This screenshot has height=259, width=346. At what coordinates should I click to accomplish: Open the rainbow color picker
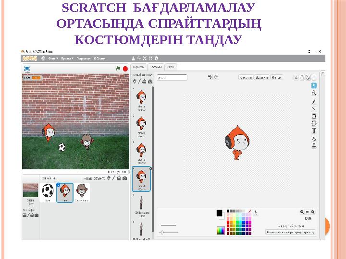[221, 231]
